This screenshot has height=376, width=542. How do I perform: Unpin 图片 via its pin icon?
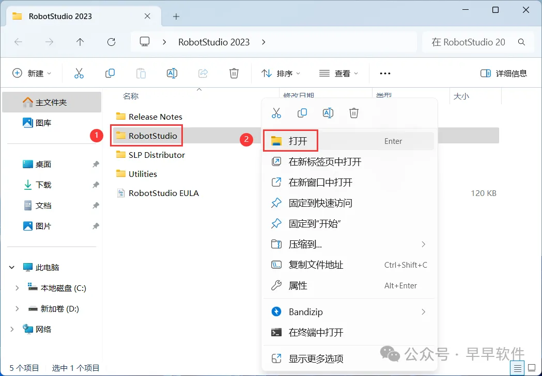click(96, 226)
